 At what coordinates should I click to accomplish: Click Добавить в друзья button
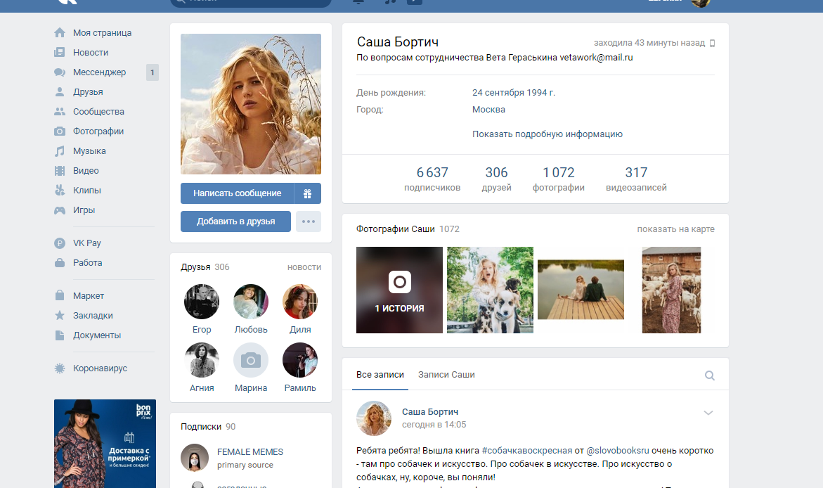tap(235, 221)
